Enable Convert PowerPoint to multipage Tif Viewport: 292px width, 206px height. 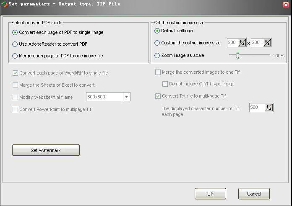tap(16, 109)
